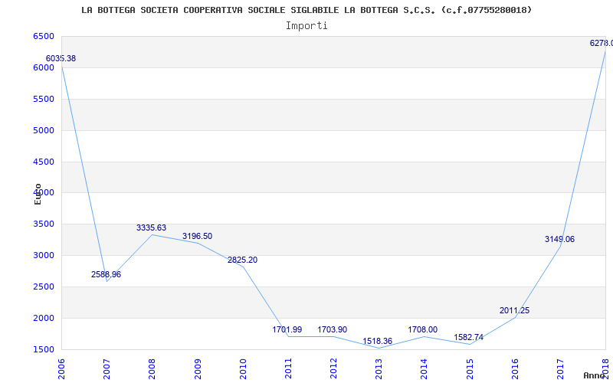
Task: Click the cut-off 2018 data label 6278
Action: [x=602, y=43]
